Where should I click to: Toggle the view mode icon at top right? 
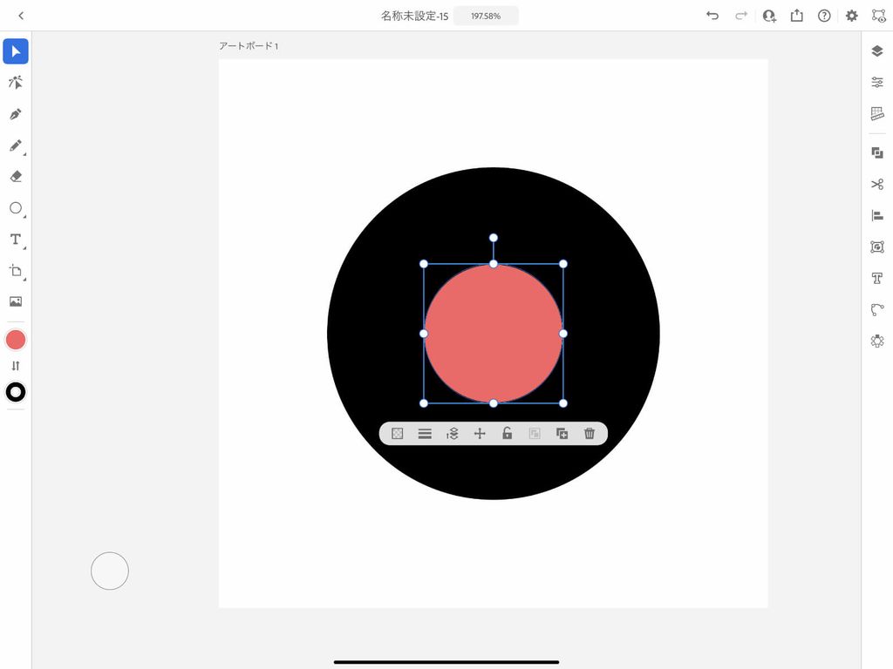(x=879, y=16)
